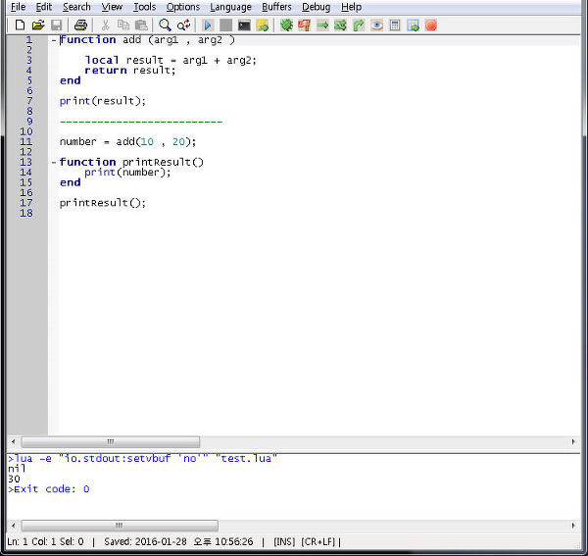Click the [INS] indicator in status bar

(x=284, y=541)
